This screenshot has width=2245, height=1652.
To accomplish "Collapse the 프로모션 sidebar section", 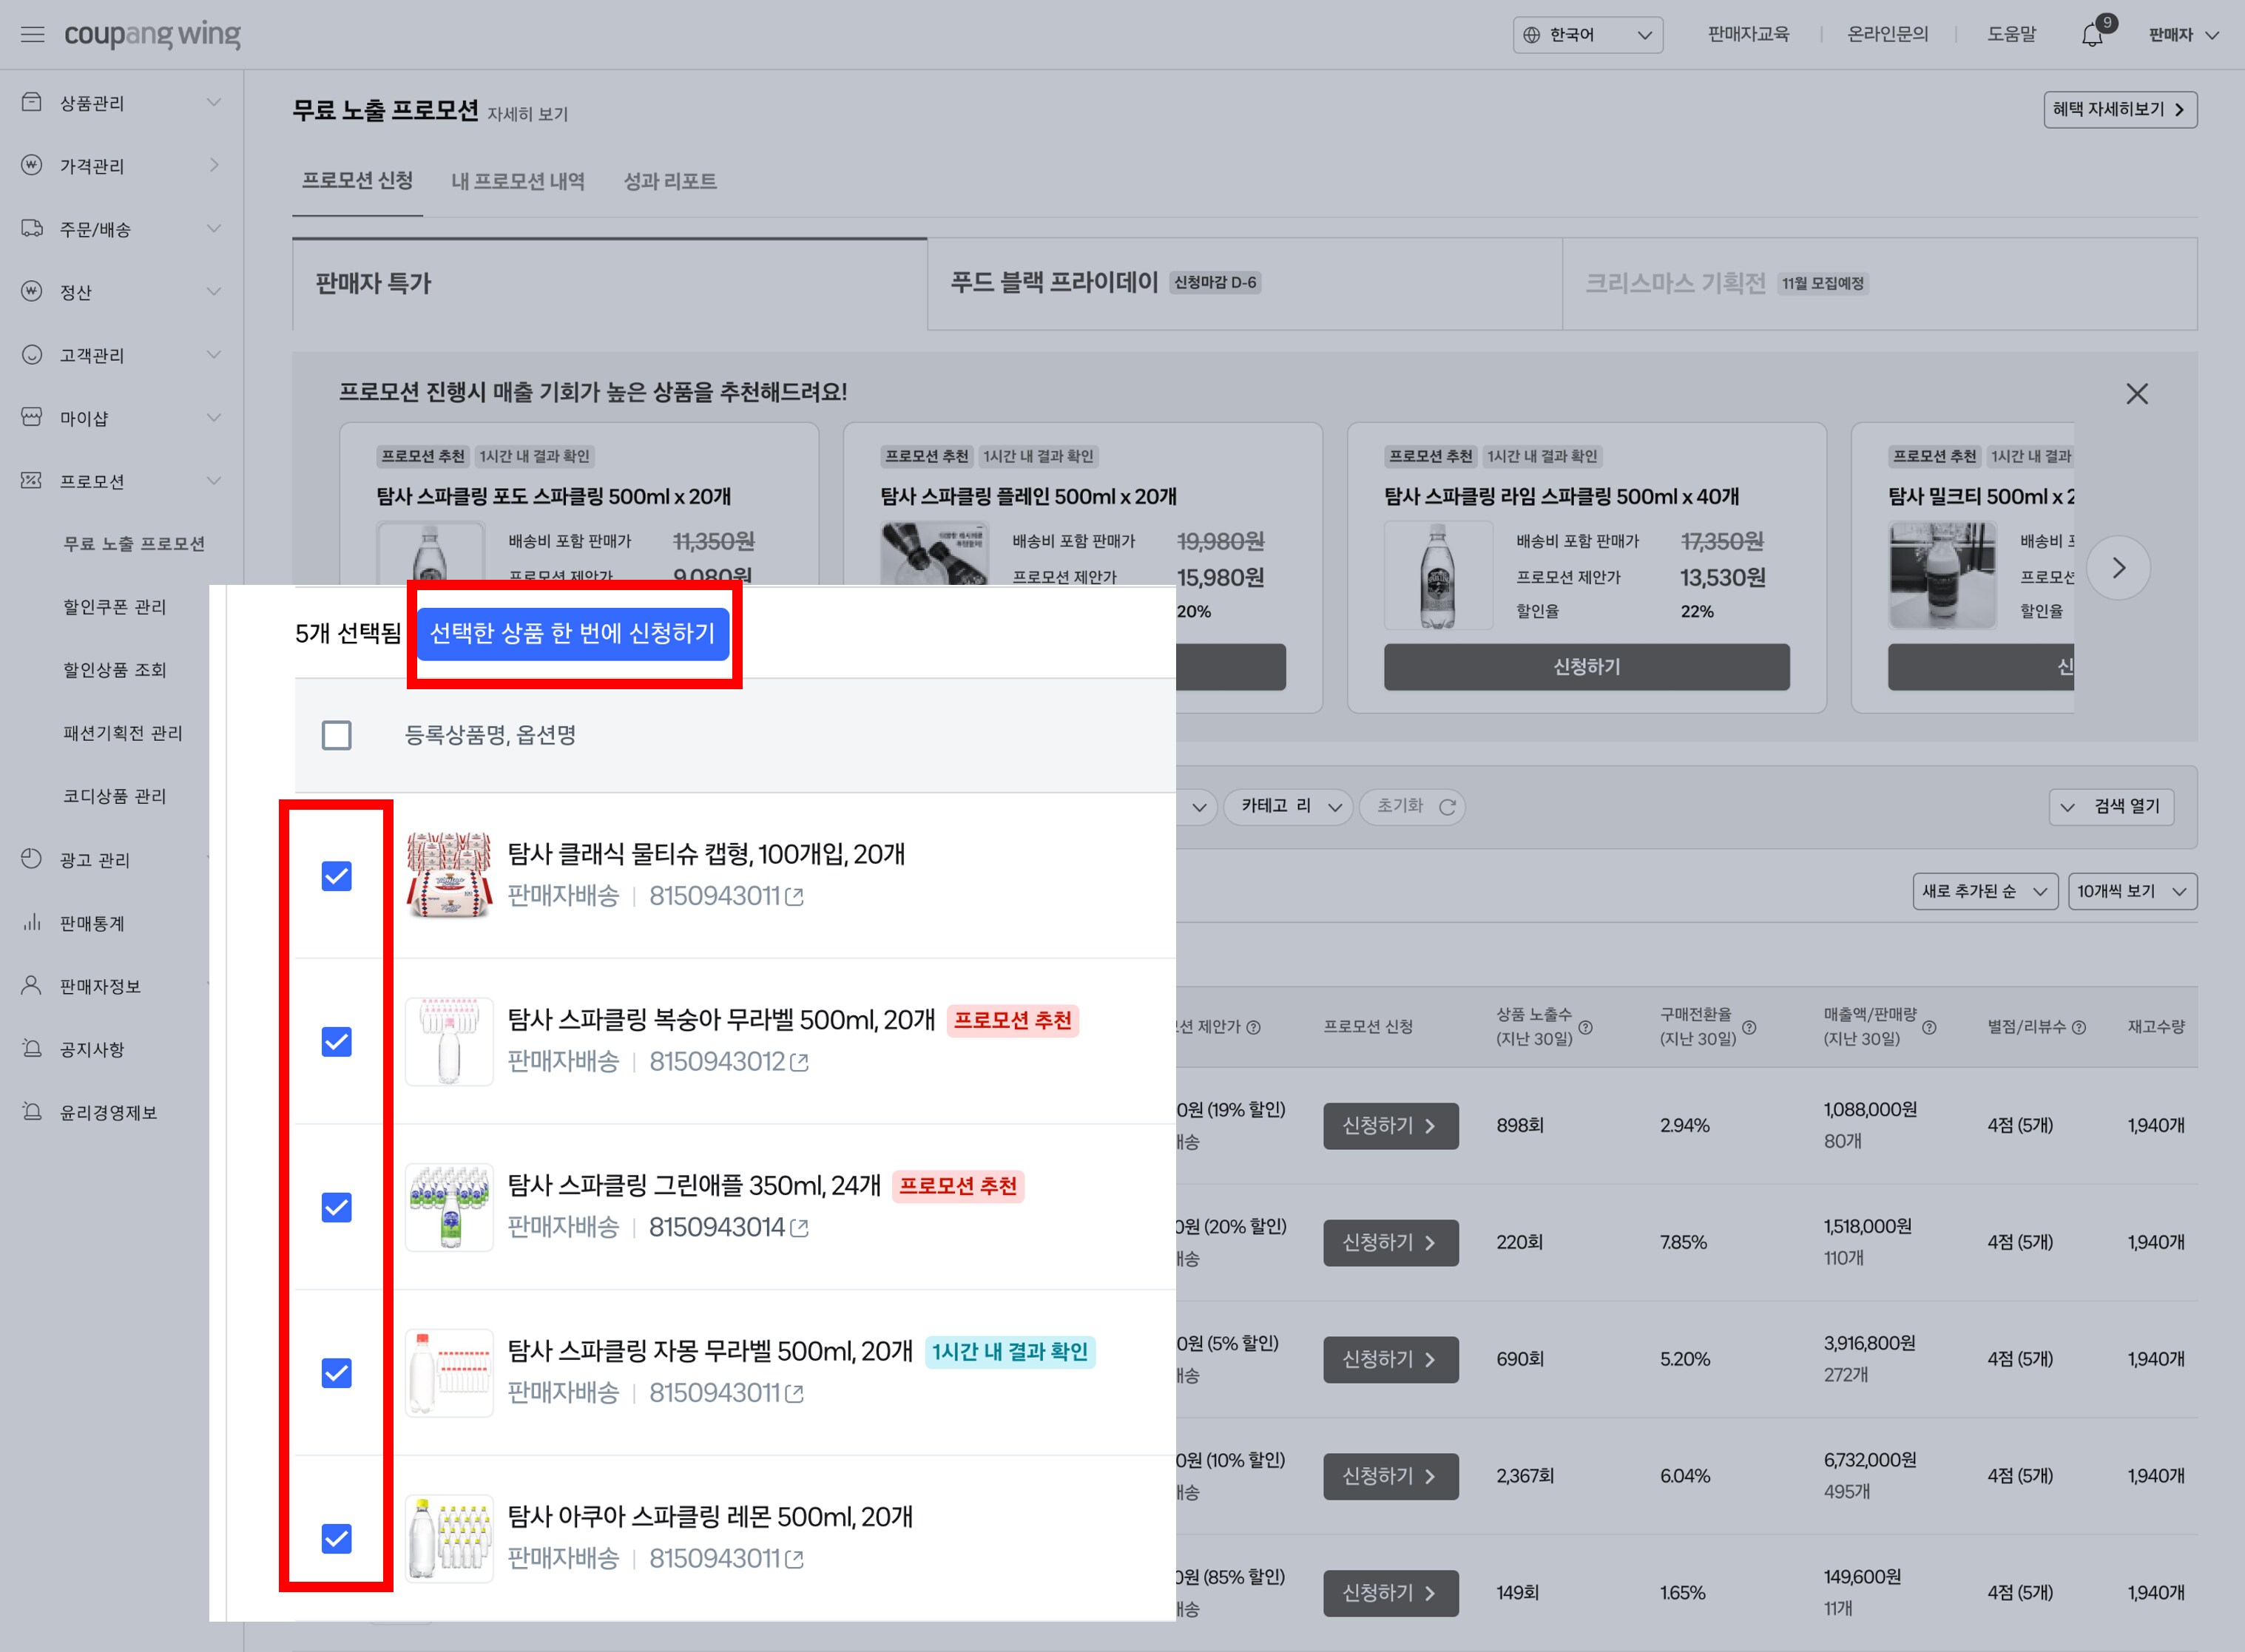I will point(213,480).
